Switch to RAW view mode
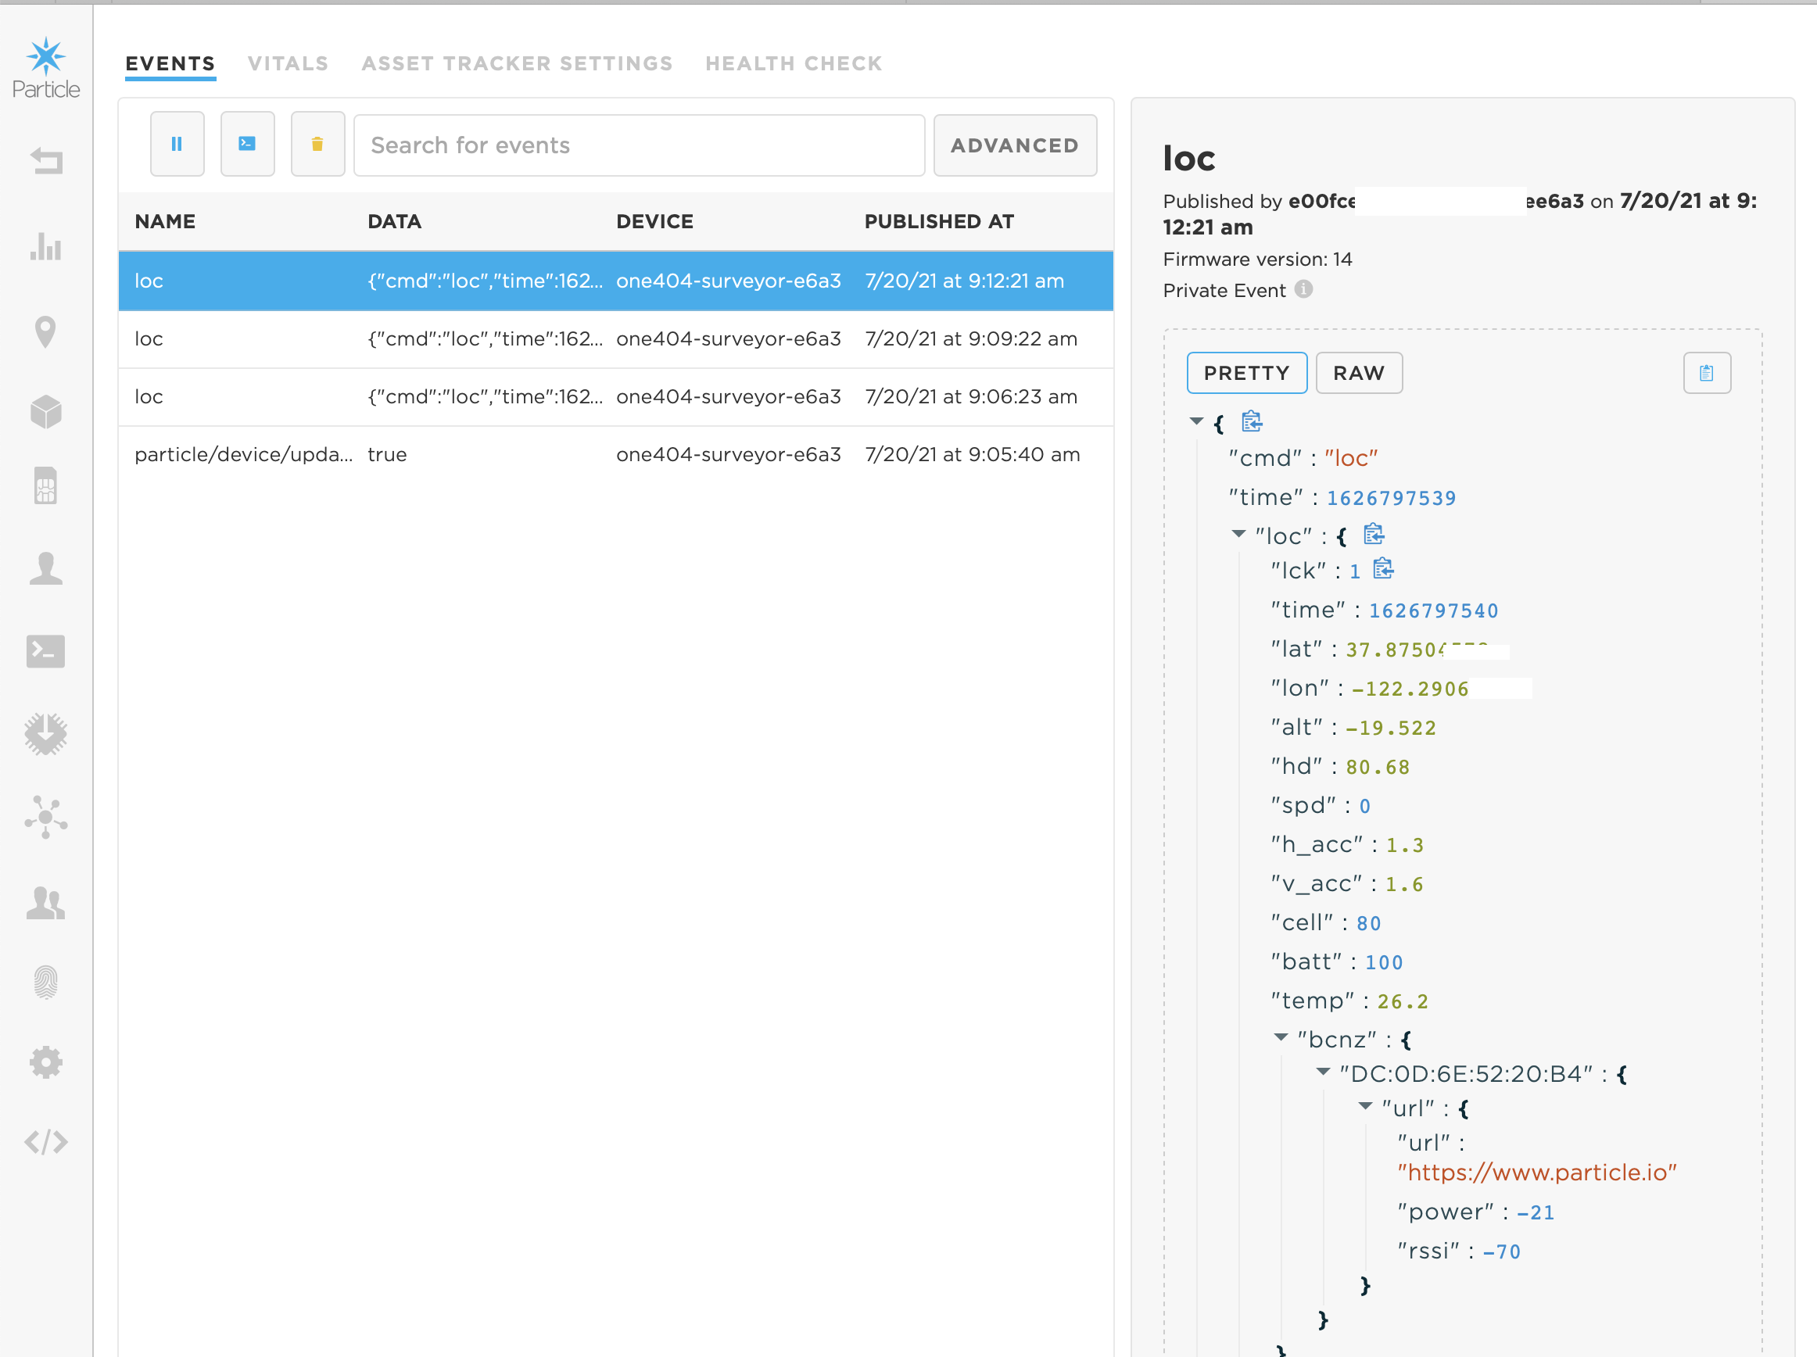 coord(1358,373)
